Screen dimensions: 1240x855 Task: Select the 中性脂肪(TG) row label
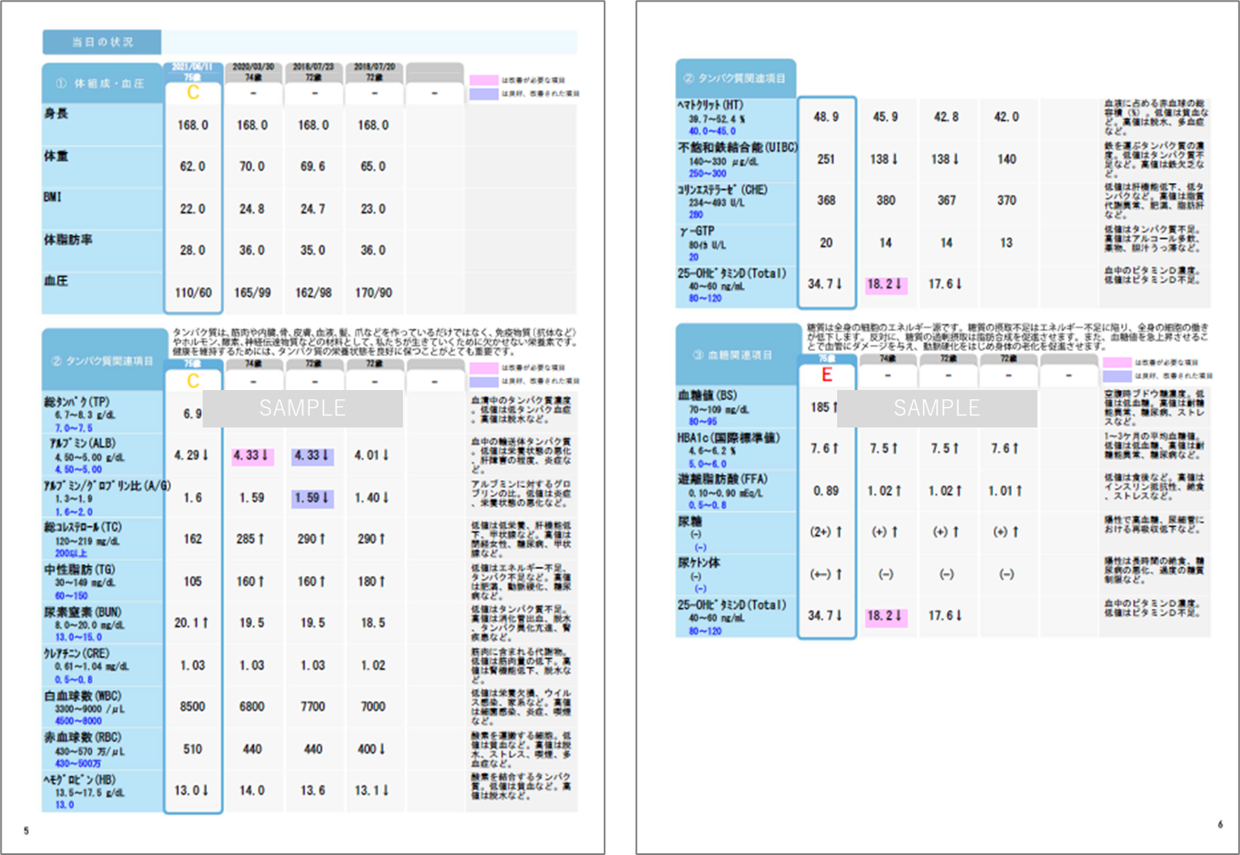click(79, 569)
